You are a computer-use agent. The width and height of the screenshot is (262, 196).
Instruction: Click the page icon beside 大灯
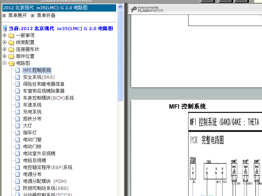(x=17, y=126)
